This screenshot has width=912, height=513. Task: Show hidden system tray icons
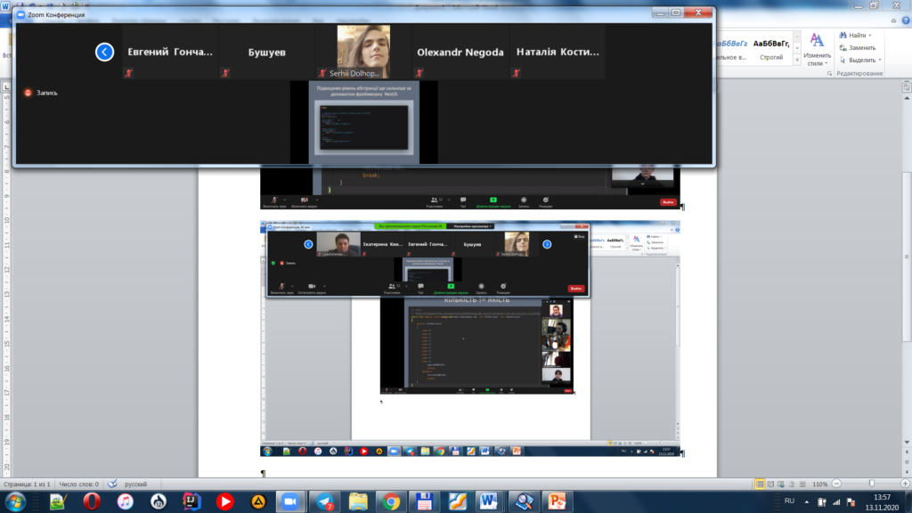[x=807, y=501]
